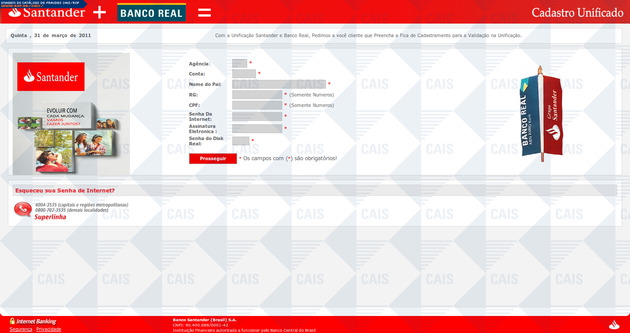Click the Banco Real Santander flag image
Viewport: 630px width, 333px height.
541,114
